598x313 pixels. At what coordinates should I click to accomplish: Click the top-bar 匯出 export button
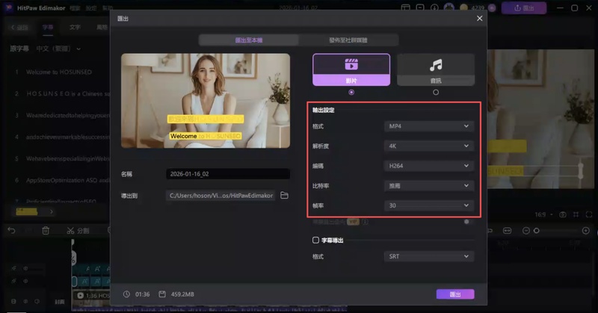tap(524, 7)
